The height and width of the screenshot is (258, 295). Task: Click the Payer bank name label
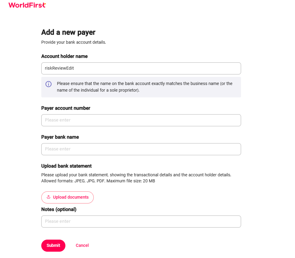60,137
